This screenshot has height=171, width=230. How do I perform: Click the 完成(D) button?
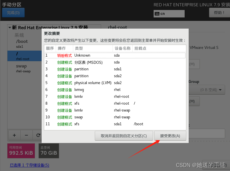pos(13,13)
